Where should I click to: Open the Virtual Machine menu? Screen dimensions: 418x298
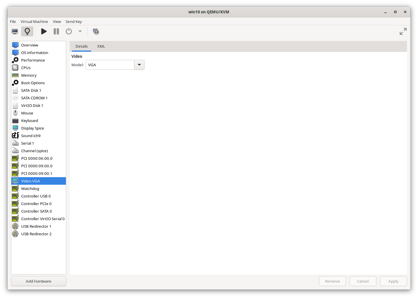point(34,21)
